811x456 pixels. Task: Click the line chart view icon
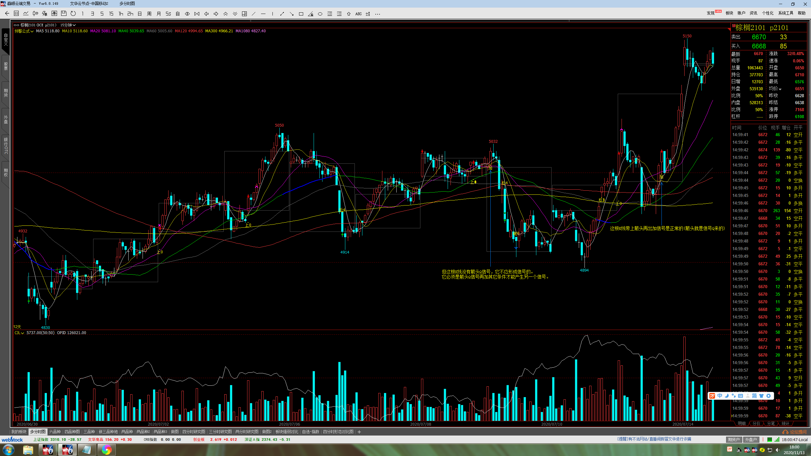[x=26, y=14]
